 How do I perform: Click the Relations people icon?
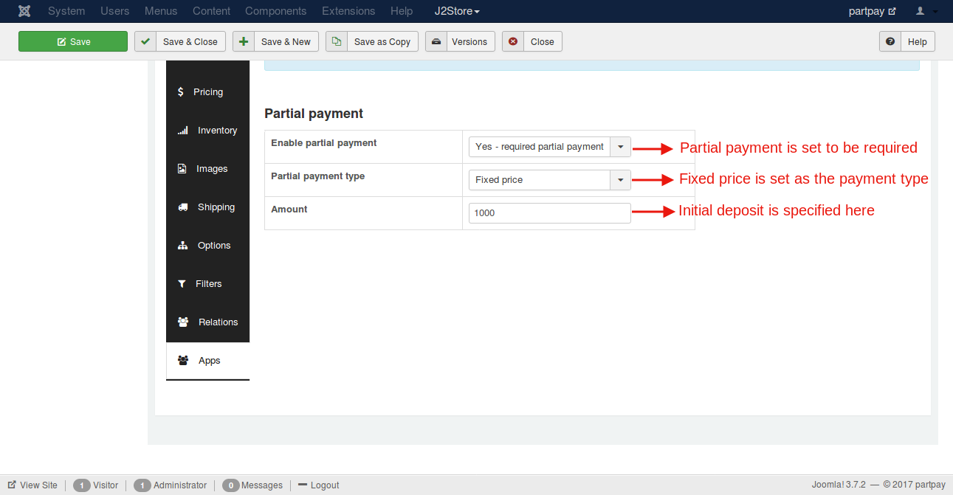(183, 322)
